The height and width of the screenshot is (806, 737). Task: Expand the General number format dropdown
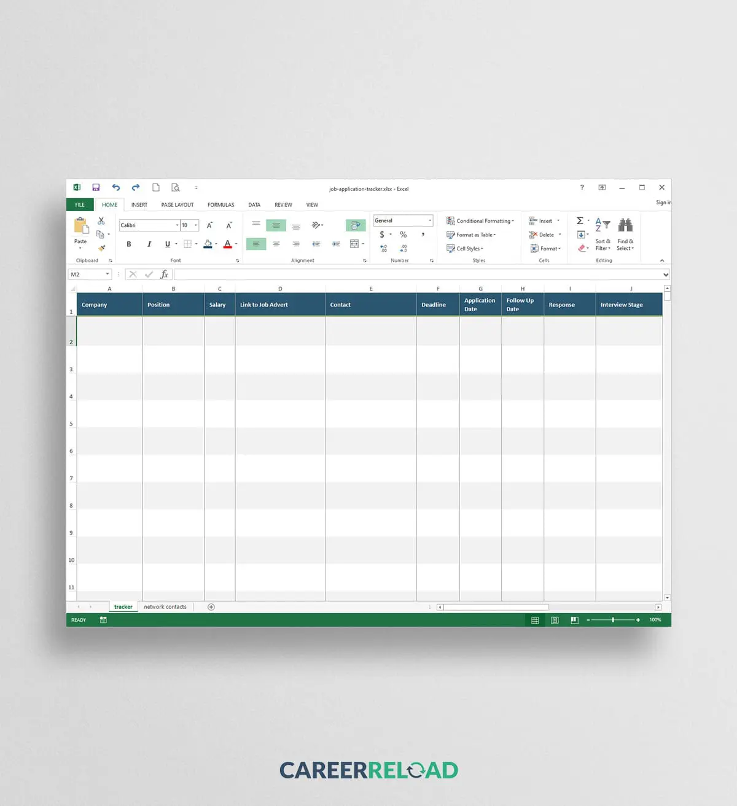[430, 221]
